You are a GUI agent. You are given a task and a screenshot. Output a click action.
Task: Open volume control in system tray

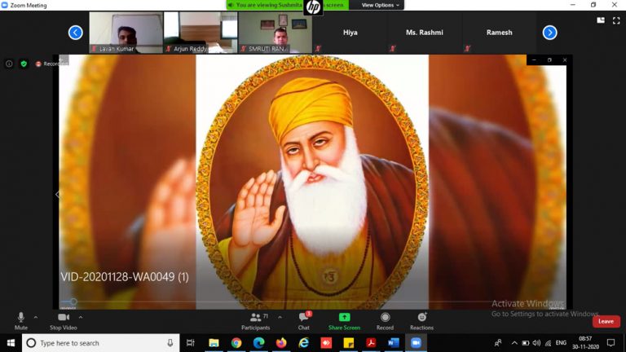click(536, 343)
